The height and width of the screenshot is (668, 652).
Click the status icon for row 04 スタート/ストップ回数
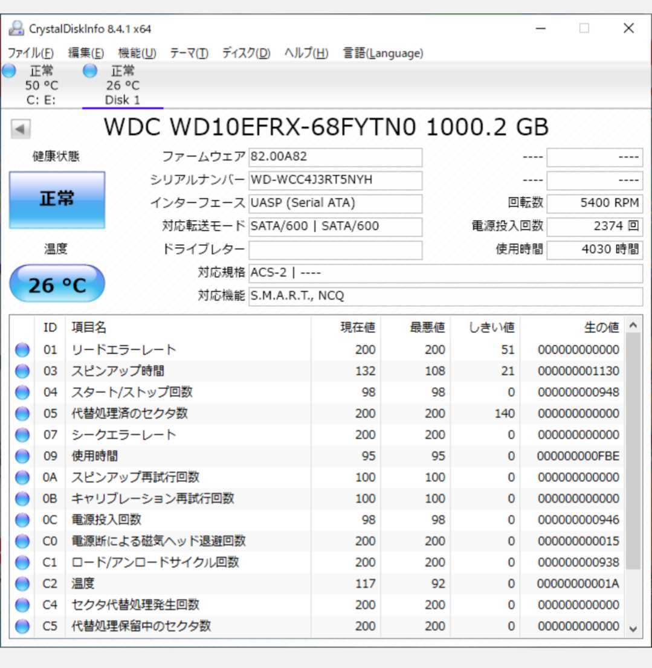pyautogui.click(x=22, y=393)
